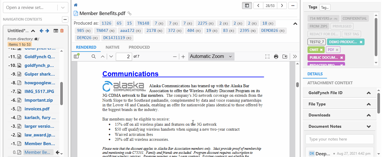Open production 1326 link
Viewport: 382px width, 157px height.
click(106, 23)
